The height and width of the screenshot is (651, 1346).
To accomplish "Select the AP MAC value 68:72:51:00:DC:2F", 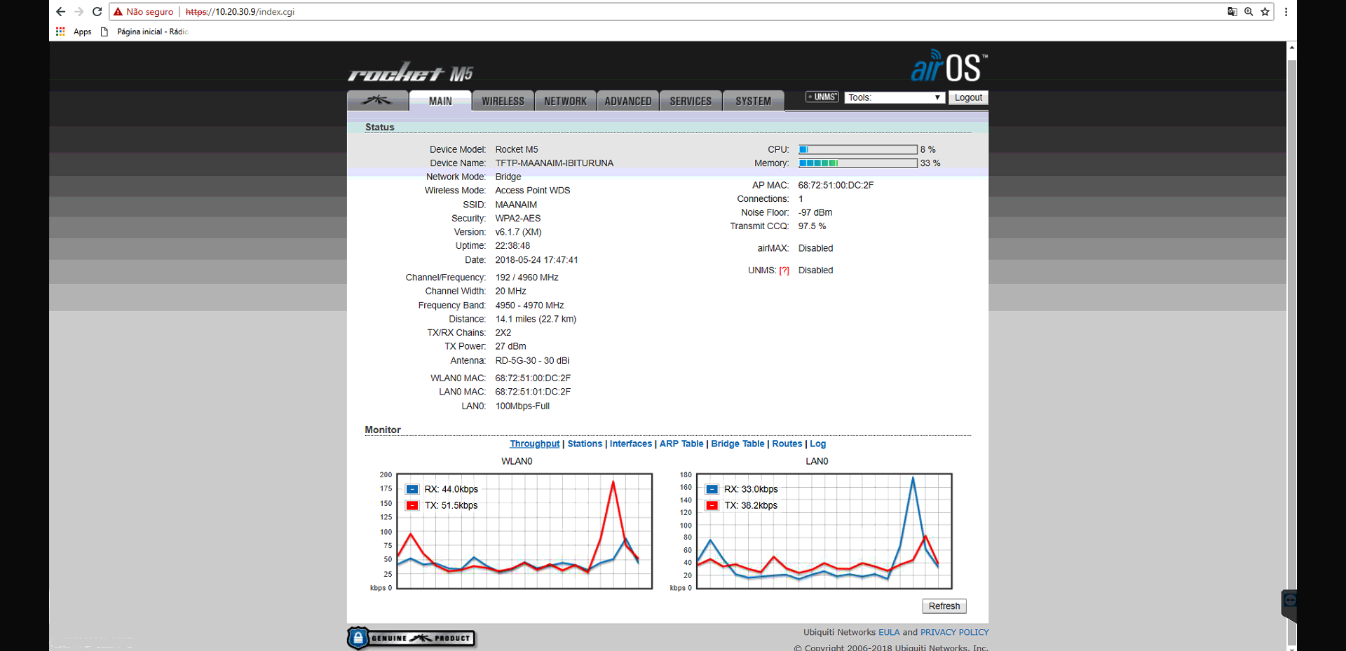I will pyautogui.click(x=836, y=185).
